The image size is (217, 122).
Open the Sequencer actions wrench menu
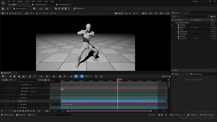tap(35, 76)
